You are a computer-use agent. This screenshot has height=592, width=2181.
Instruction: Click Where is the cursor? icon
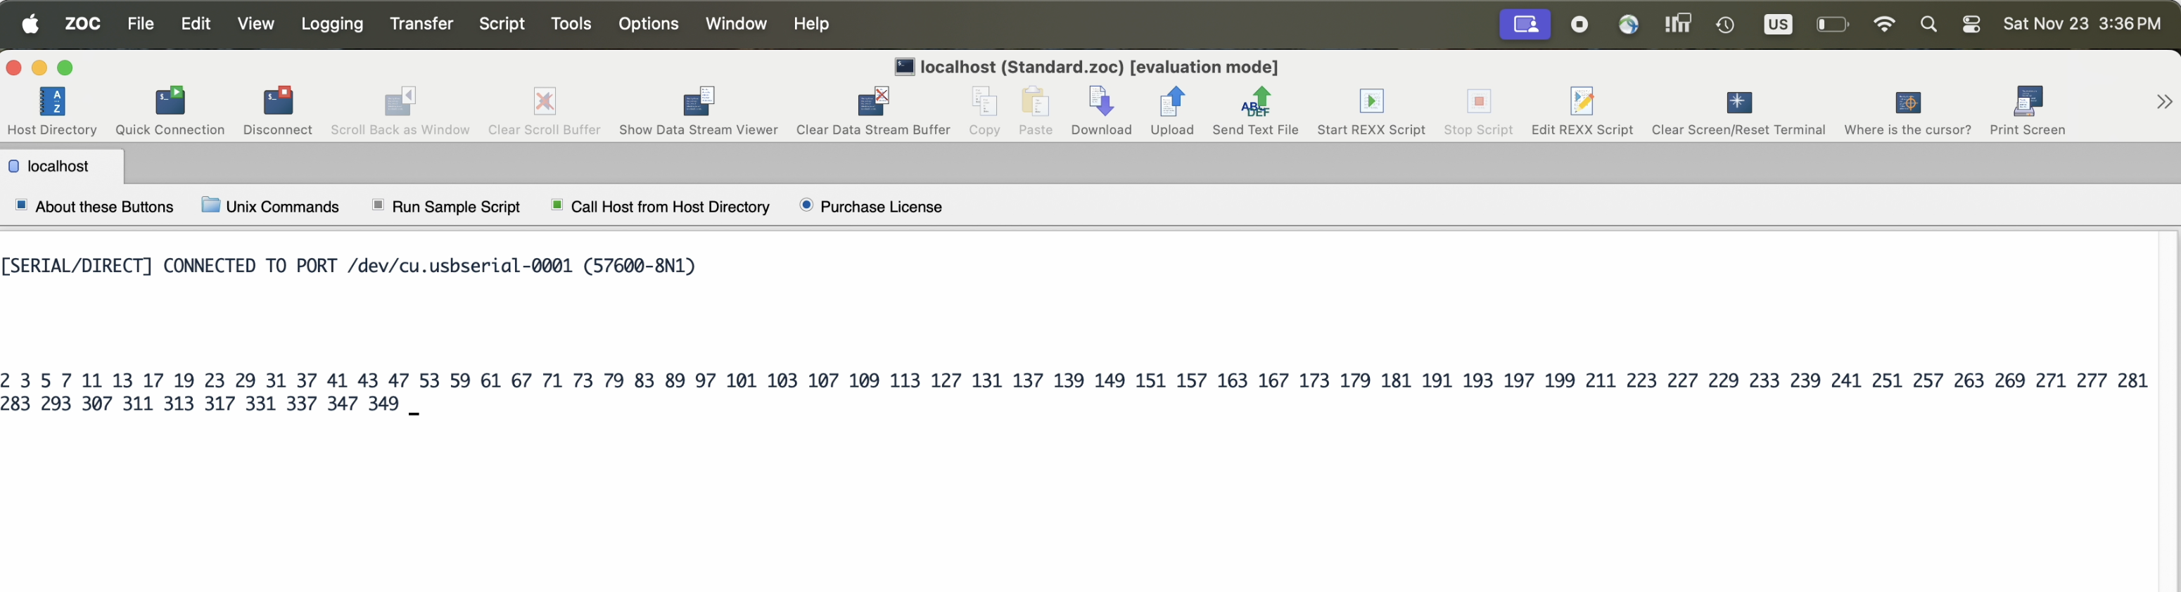point(1907,111)
